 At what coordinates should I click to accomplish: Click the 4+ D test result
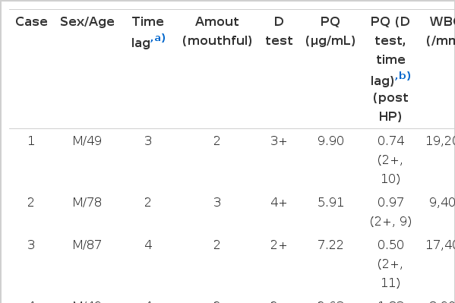click(x=279, y=202)
